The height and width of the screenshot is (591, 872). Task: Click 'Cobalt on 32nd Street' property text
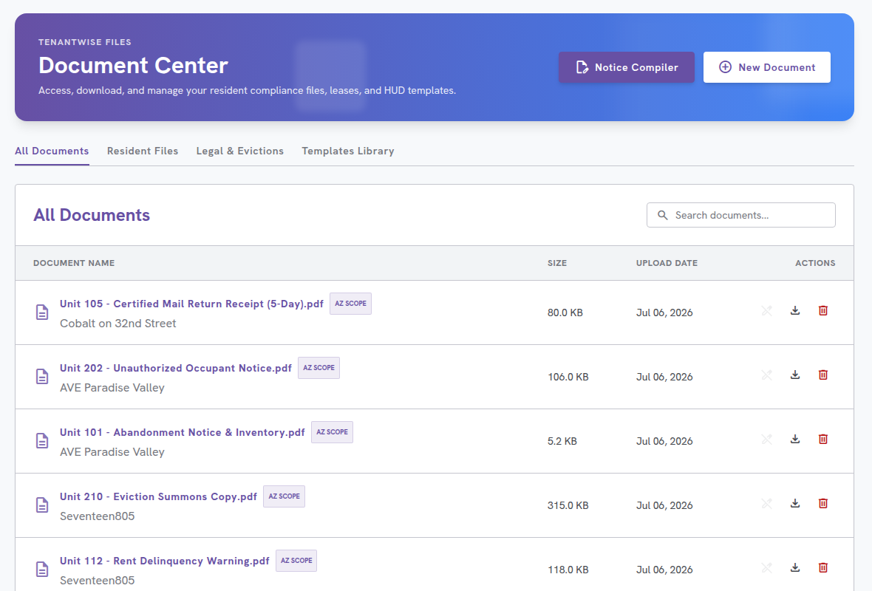(x=118, y=324)
